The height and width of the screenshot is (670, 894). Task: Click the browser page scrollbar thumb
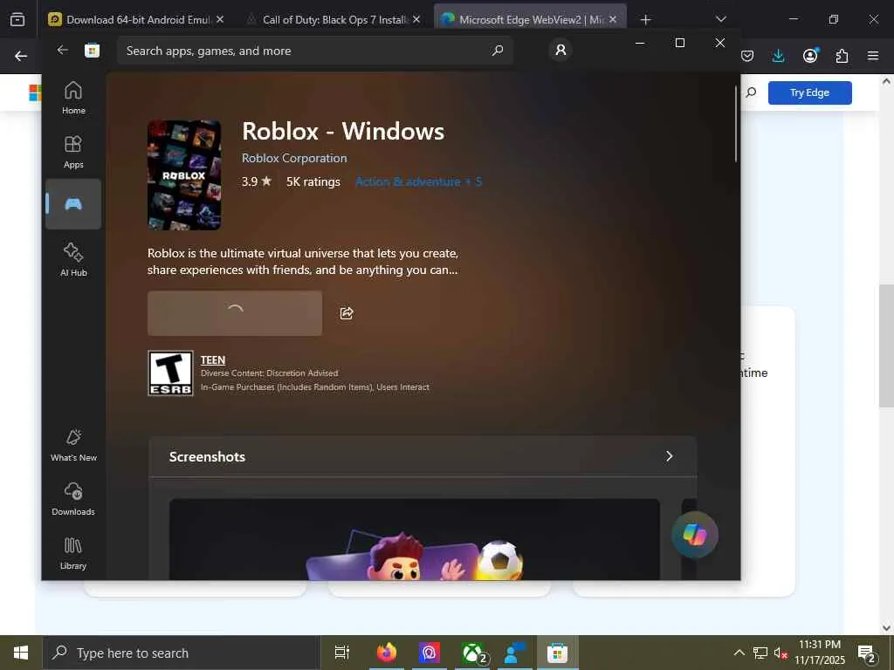(x=886, y=345)
